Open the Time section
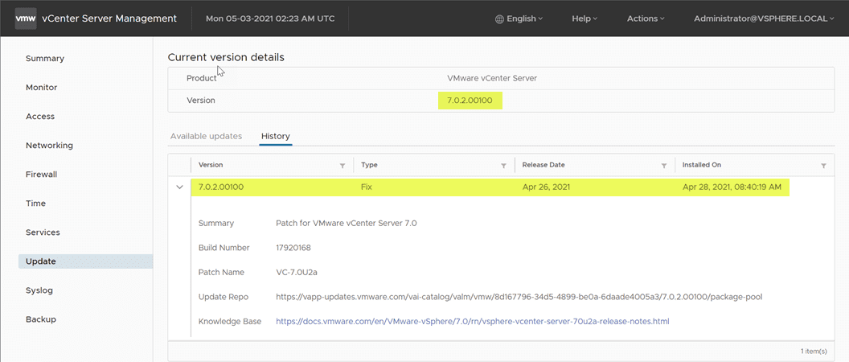 pos(35,204)
